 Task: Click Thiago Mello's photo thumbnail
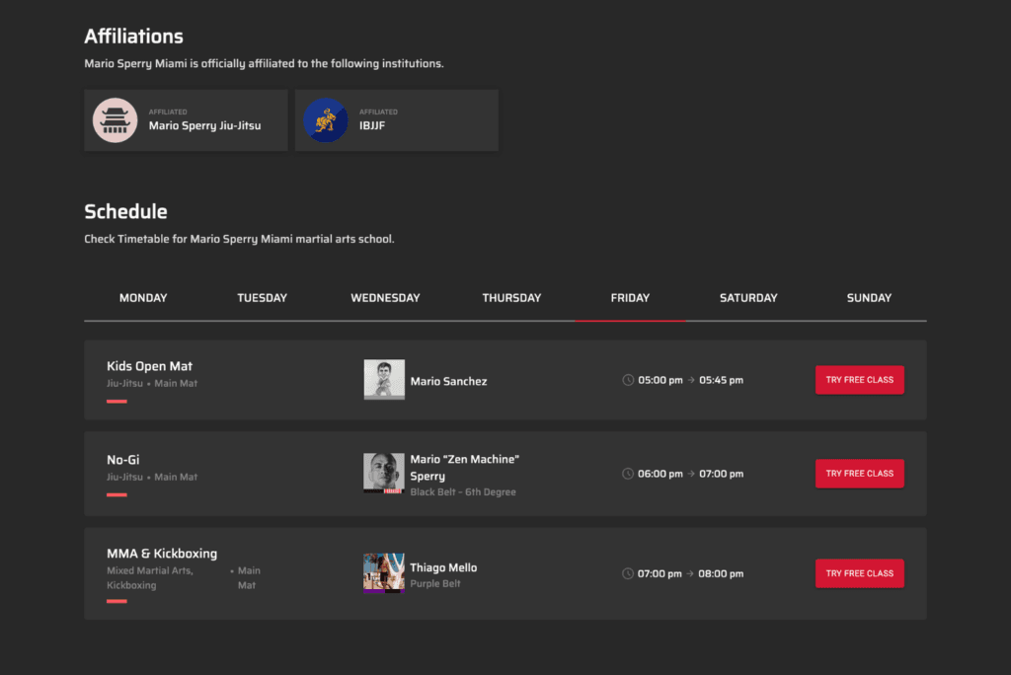pyautogui.click(x=384, y=573)
